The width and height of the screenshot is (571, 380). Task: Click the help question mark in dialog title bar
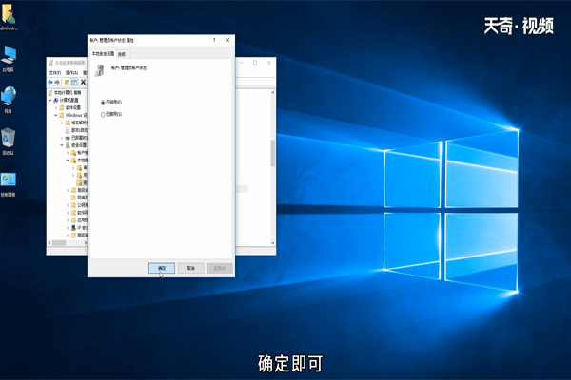[x=214, y=40]
